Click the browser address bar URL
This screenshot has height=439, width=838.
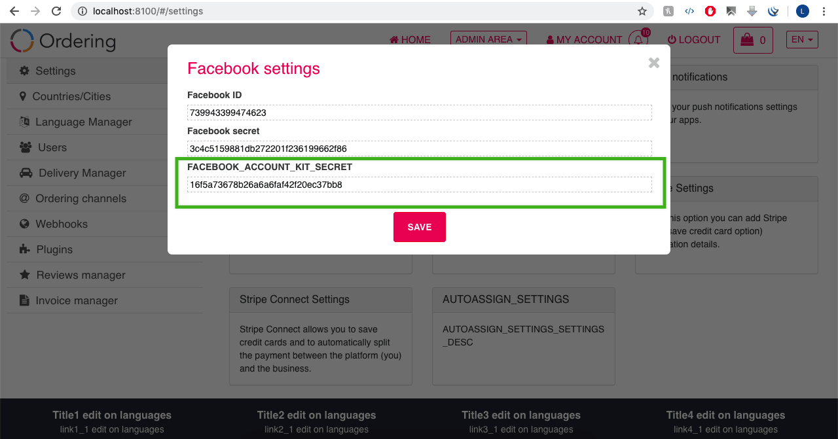148,11
